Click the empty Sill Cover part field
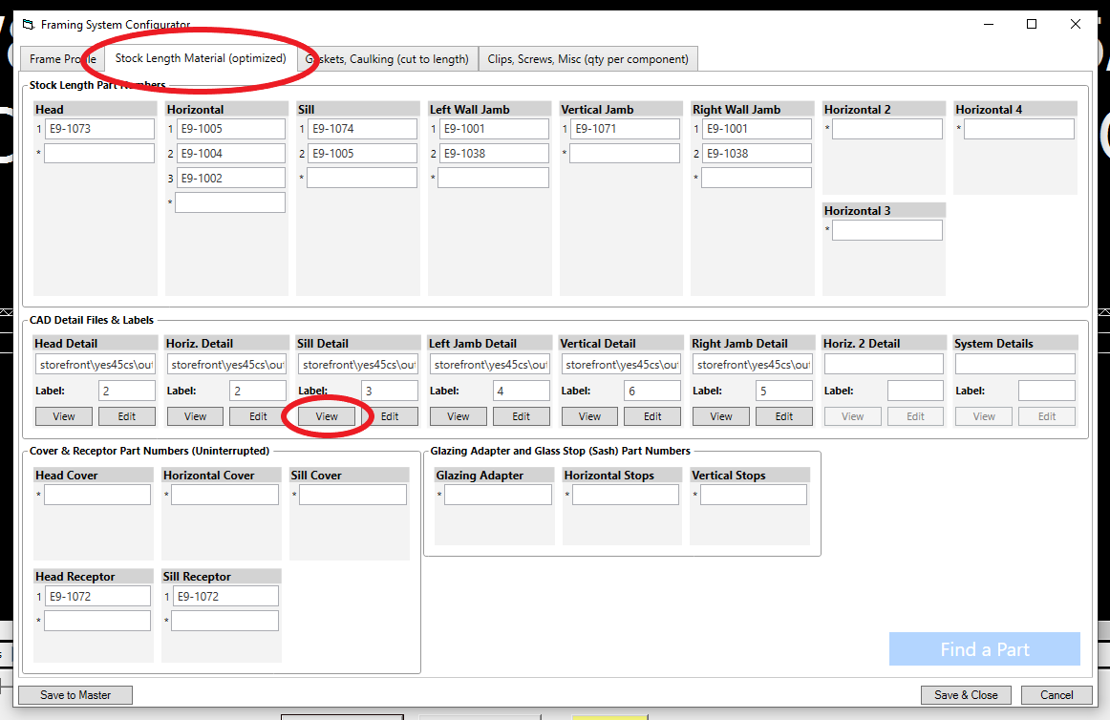Image resolution: width=1110 pixels, height=720 pixels. 352,495
